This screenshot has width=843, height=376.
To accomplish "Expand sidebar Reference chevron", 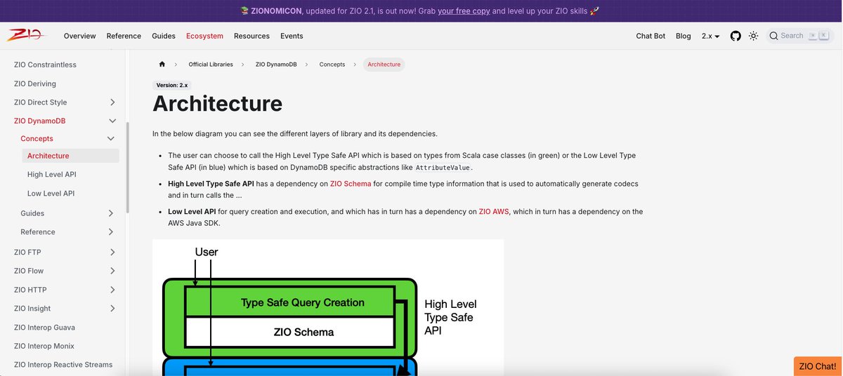I will pos(110,232).
